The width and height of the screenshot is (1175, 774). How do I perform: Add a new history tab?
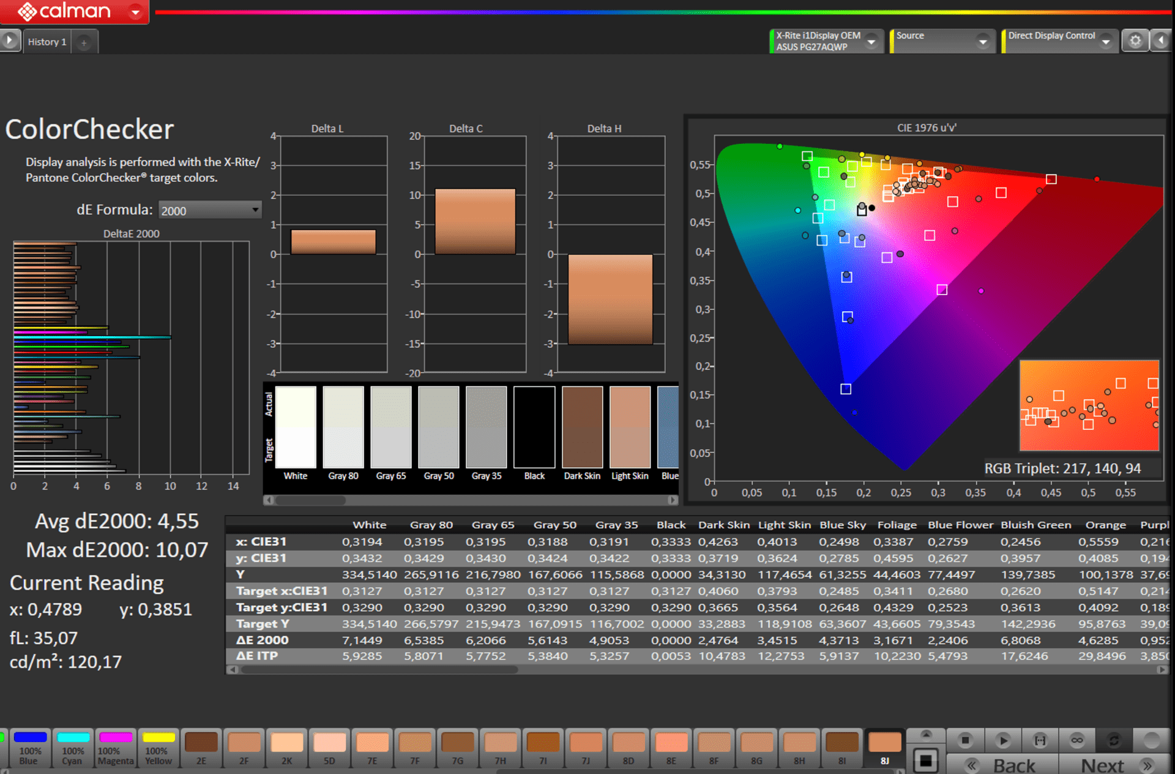(x=84, y=42)
